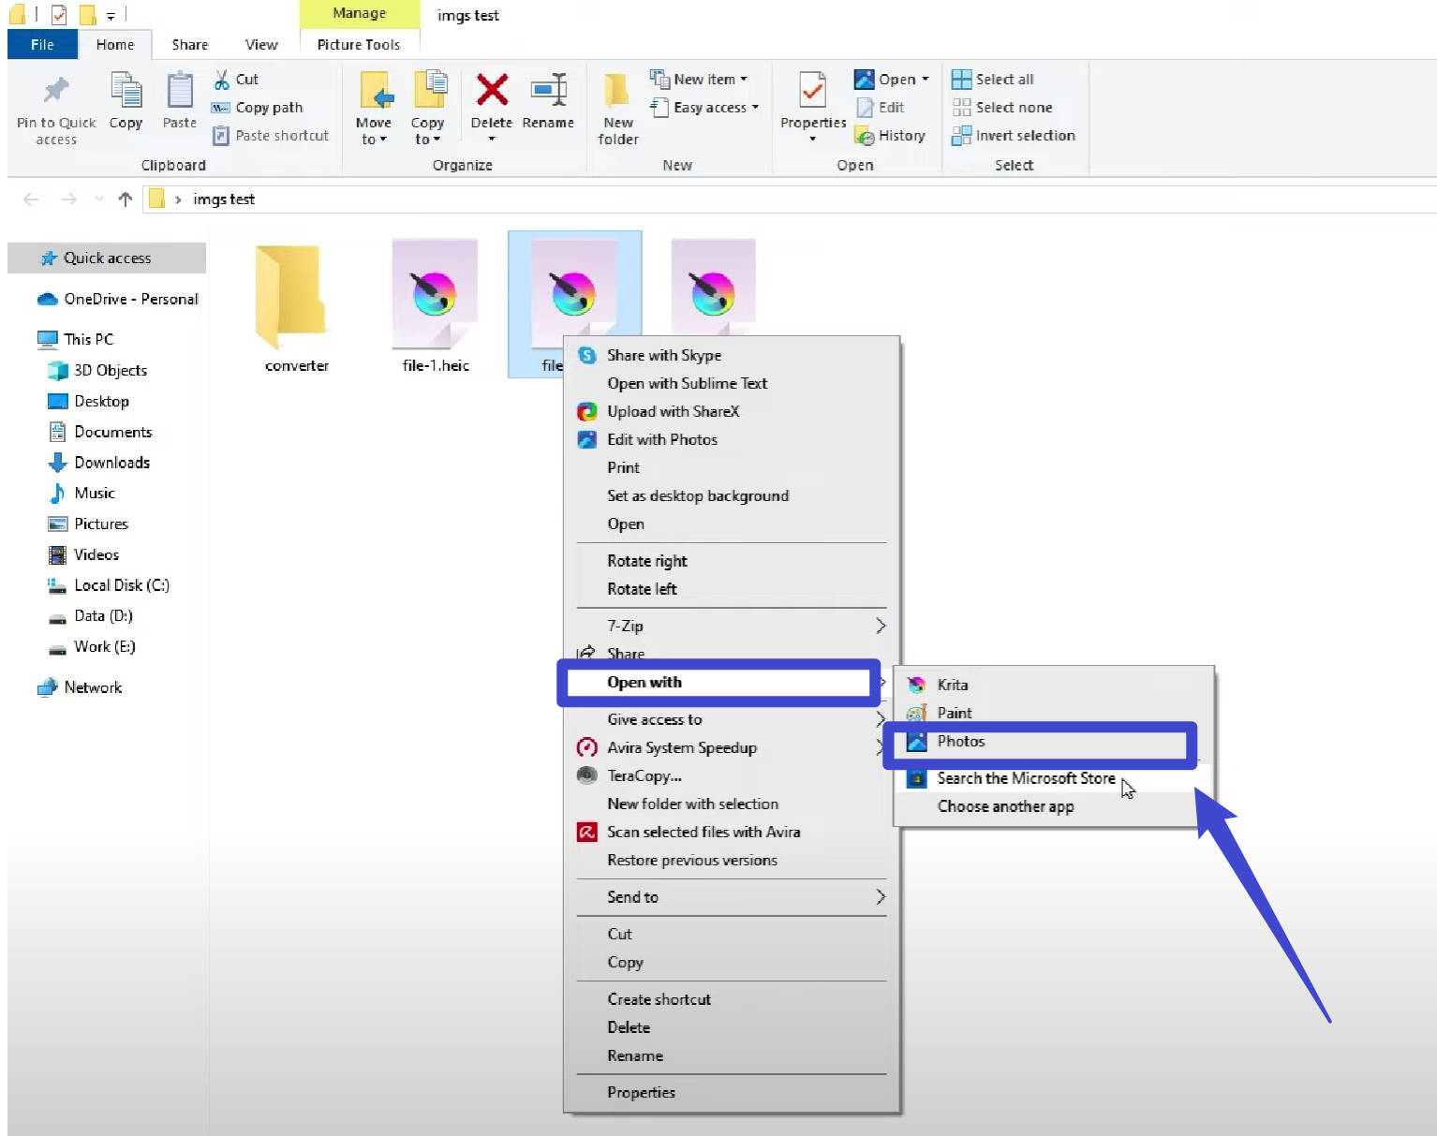
Task: Click Properties at context menu bottom
Action: tap(732, 1092)
